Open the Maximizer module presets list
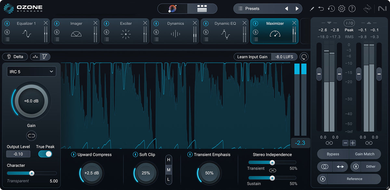Screen dimensions: 390x190 [256, 39]
